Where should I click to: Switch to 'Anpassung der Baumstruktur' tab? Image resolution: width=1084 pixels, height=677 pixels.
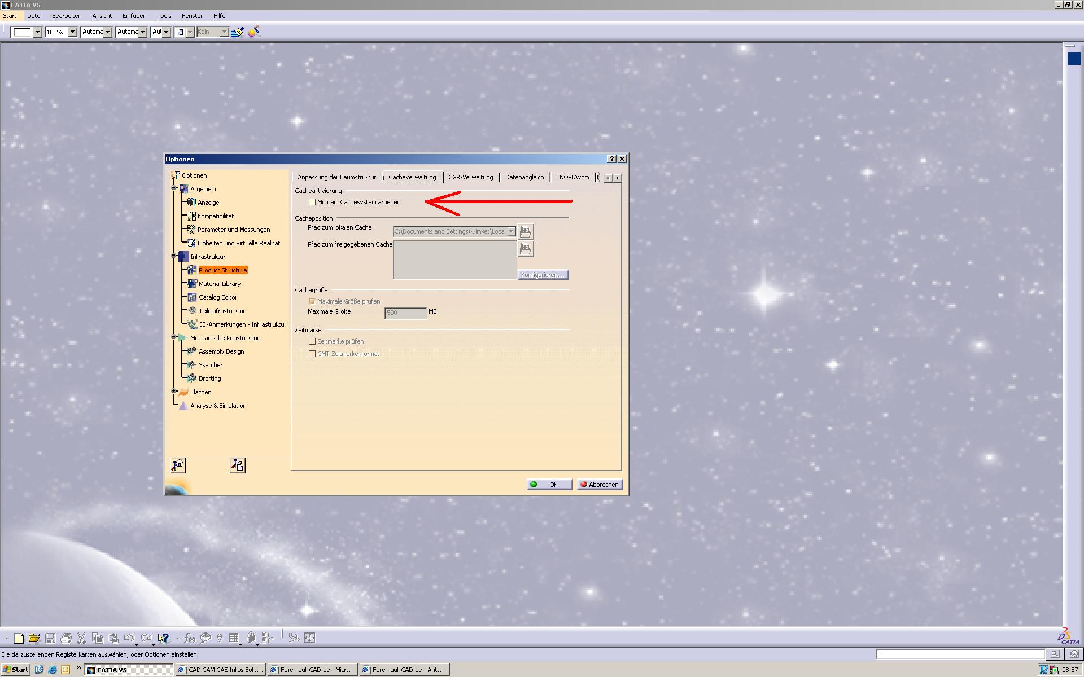click(x=336, y=177)
